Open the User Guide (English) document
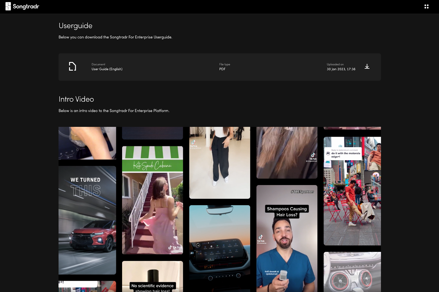This screenshot has height=292, width=439. point(107,69)
